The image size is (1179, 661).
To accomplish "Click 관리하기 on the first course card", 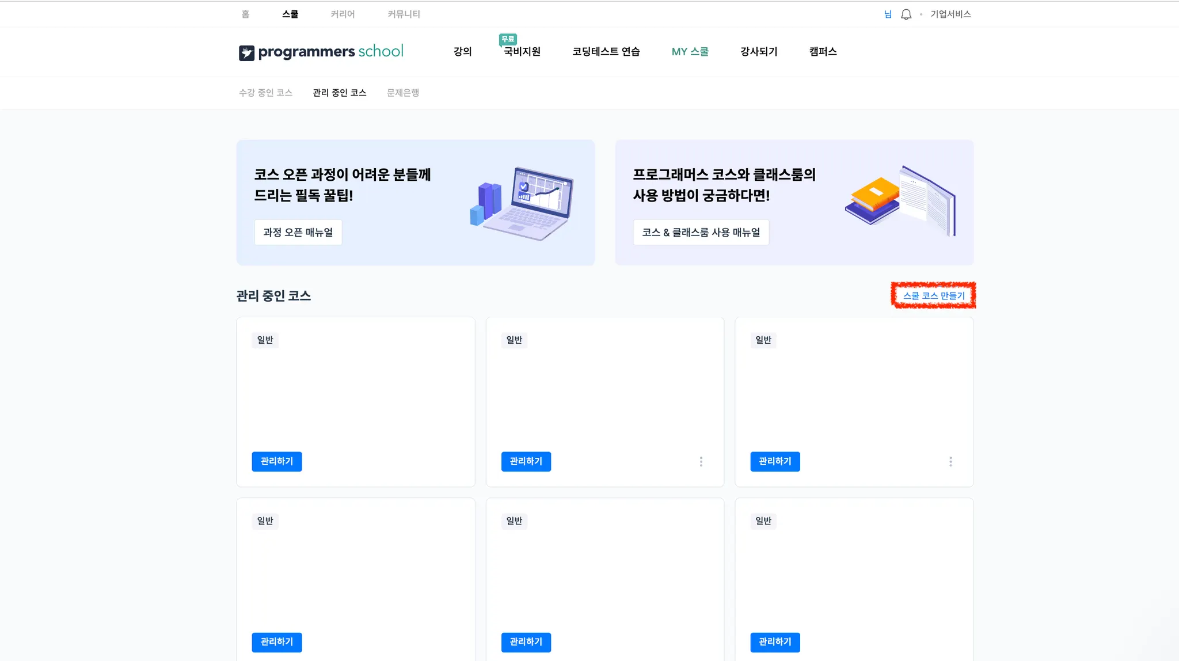I will (276, 462).
